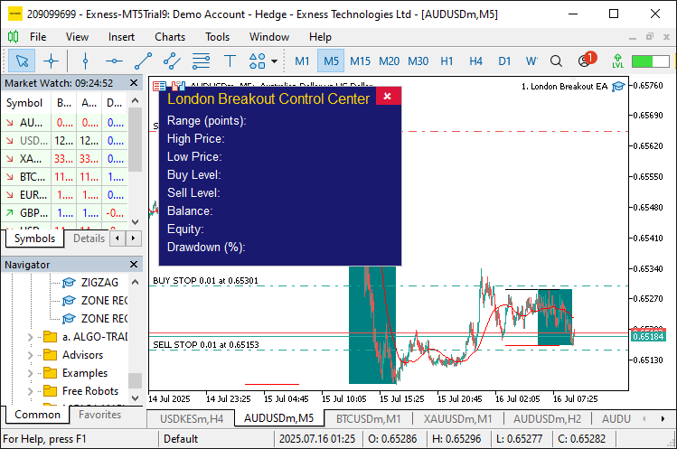This screenshot has width=677, height=449.
Task: Switch chart to H4 timeframe
Action: [x=475, y=61]
